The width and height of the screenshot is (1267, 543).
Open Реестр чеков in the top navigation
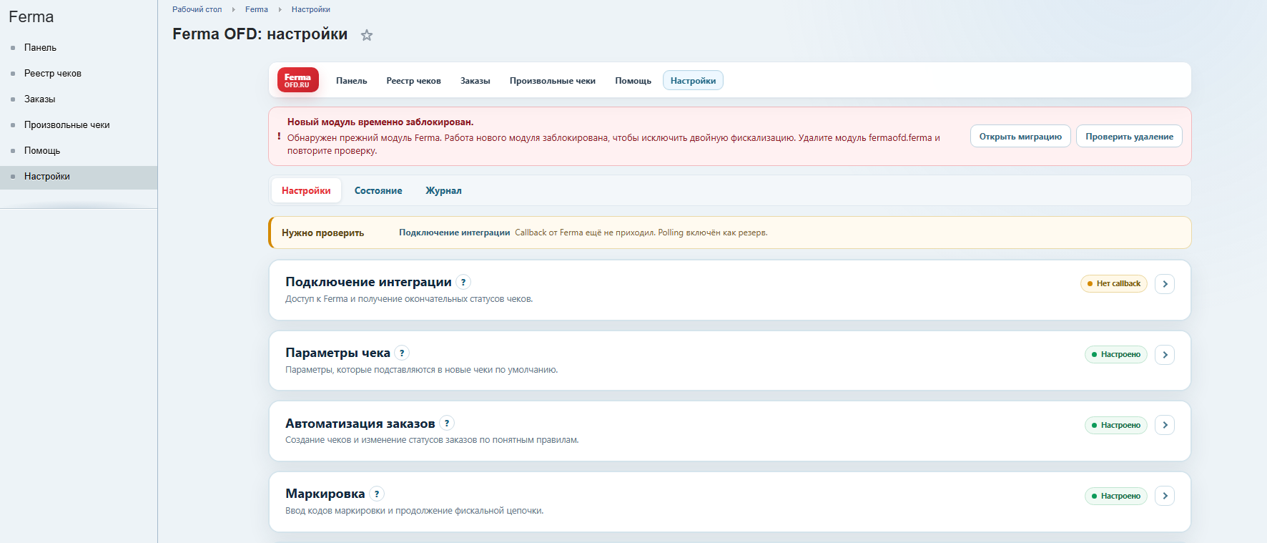tap(413, 81)
